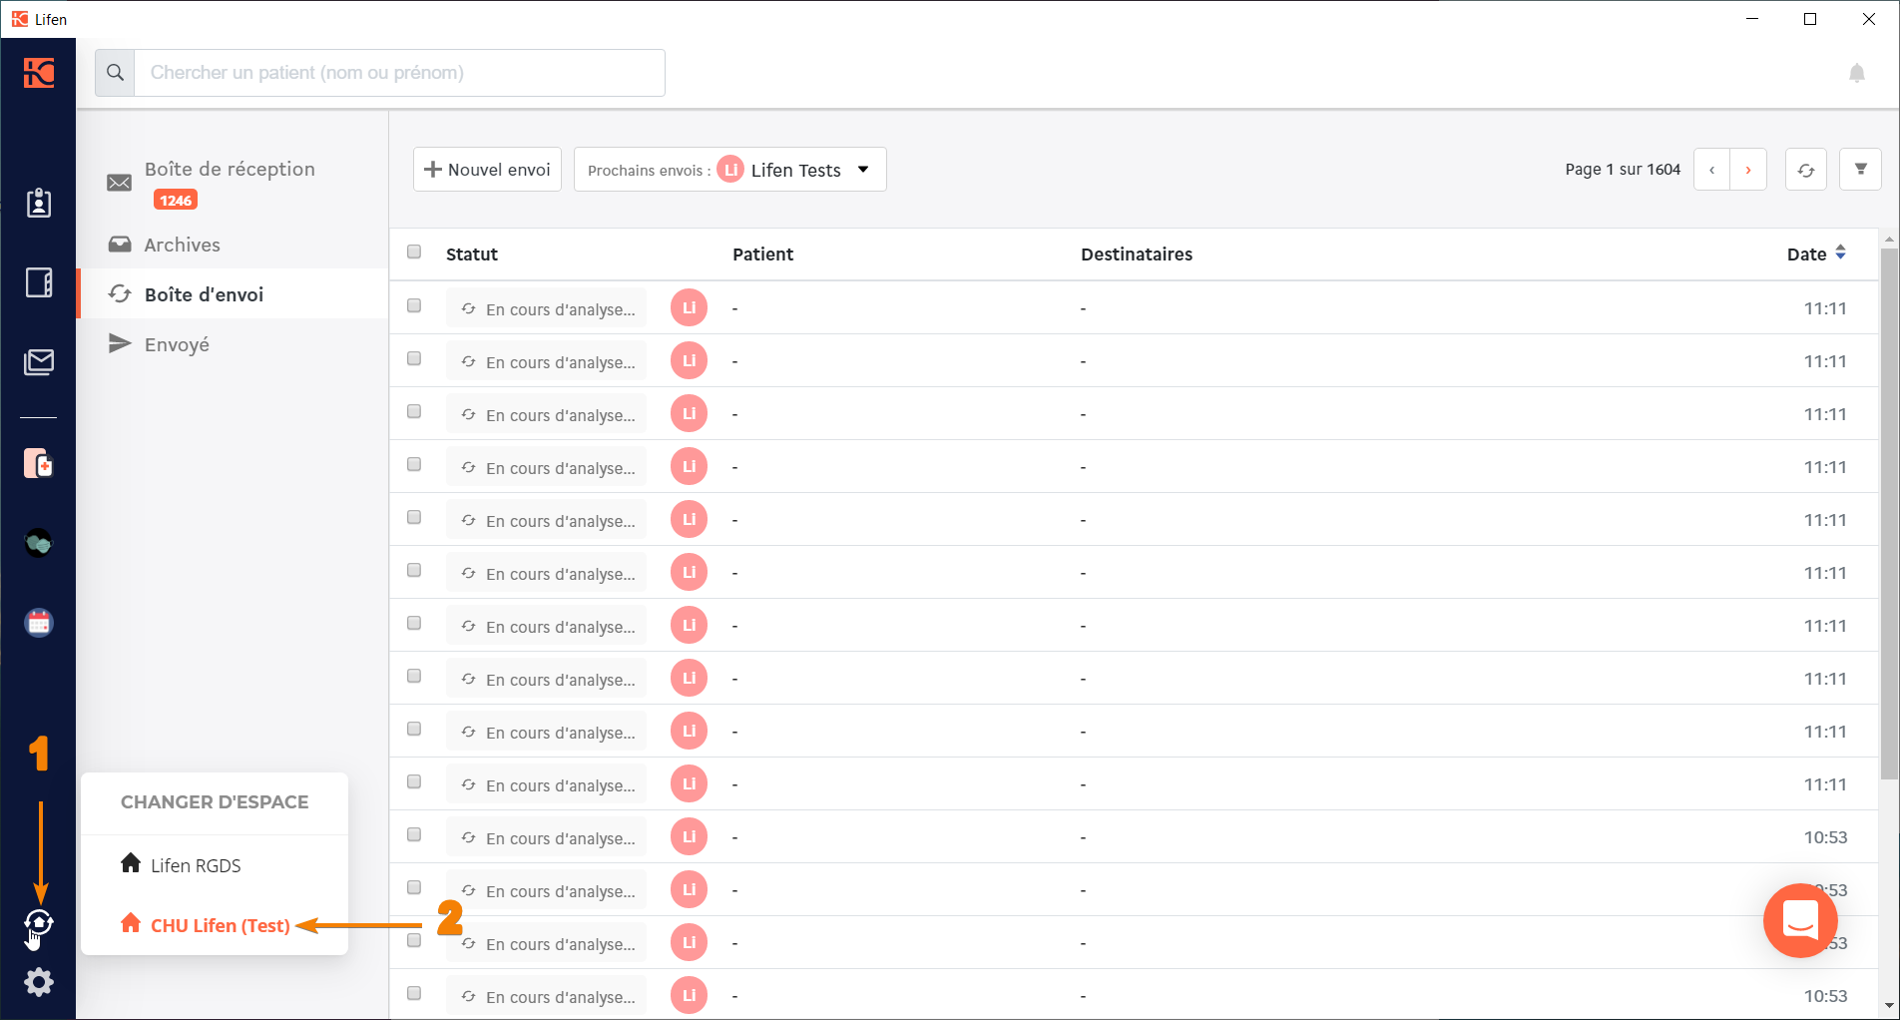Click the Destinataires column header
The image size is (1900, 1020).
click(1137, 255)
